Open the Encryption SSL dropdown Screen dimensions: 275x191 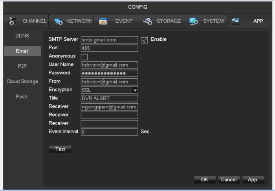pos(135,90)
